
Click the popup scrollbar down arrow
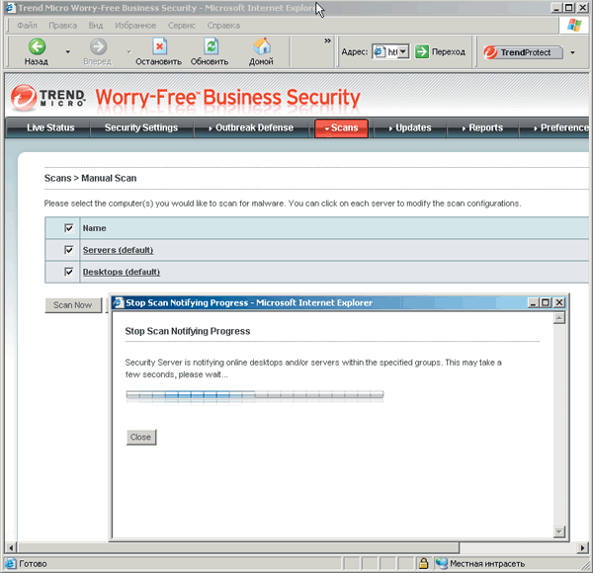coord(559,532)
